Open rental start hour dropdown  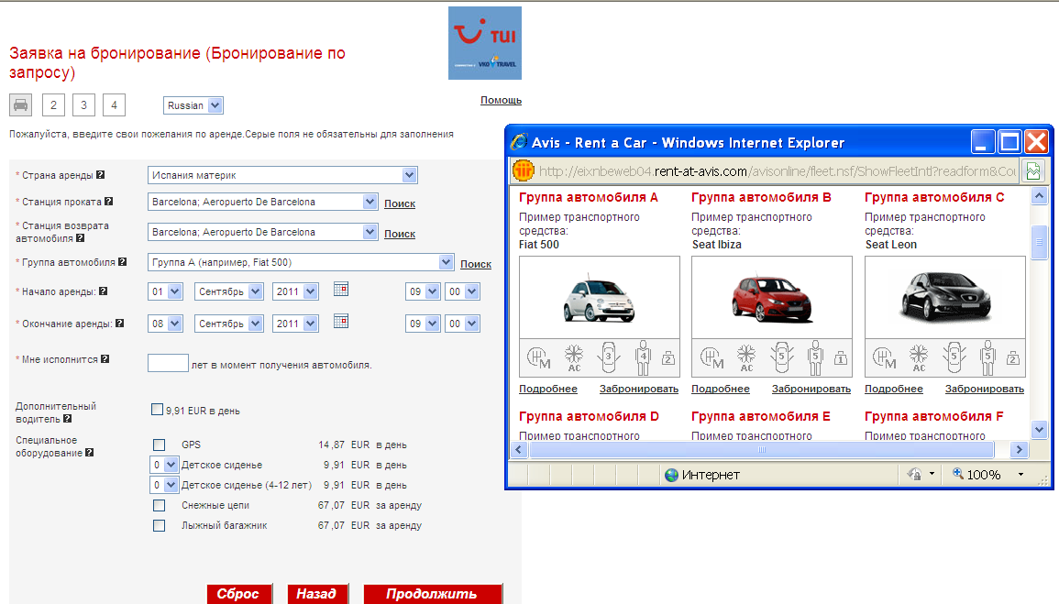pos(423,291)
